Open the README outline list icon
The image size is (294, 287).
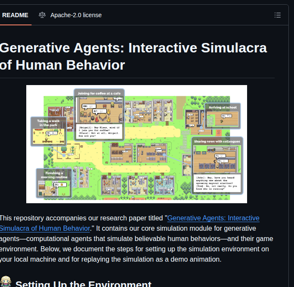click(278, 15)
